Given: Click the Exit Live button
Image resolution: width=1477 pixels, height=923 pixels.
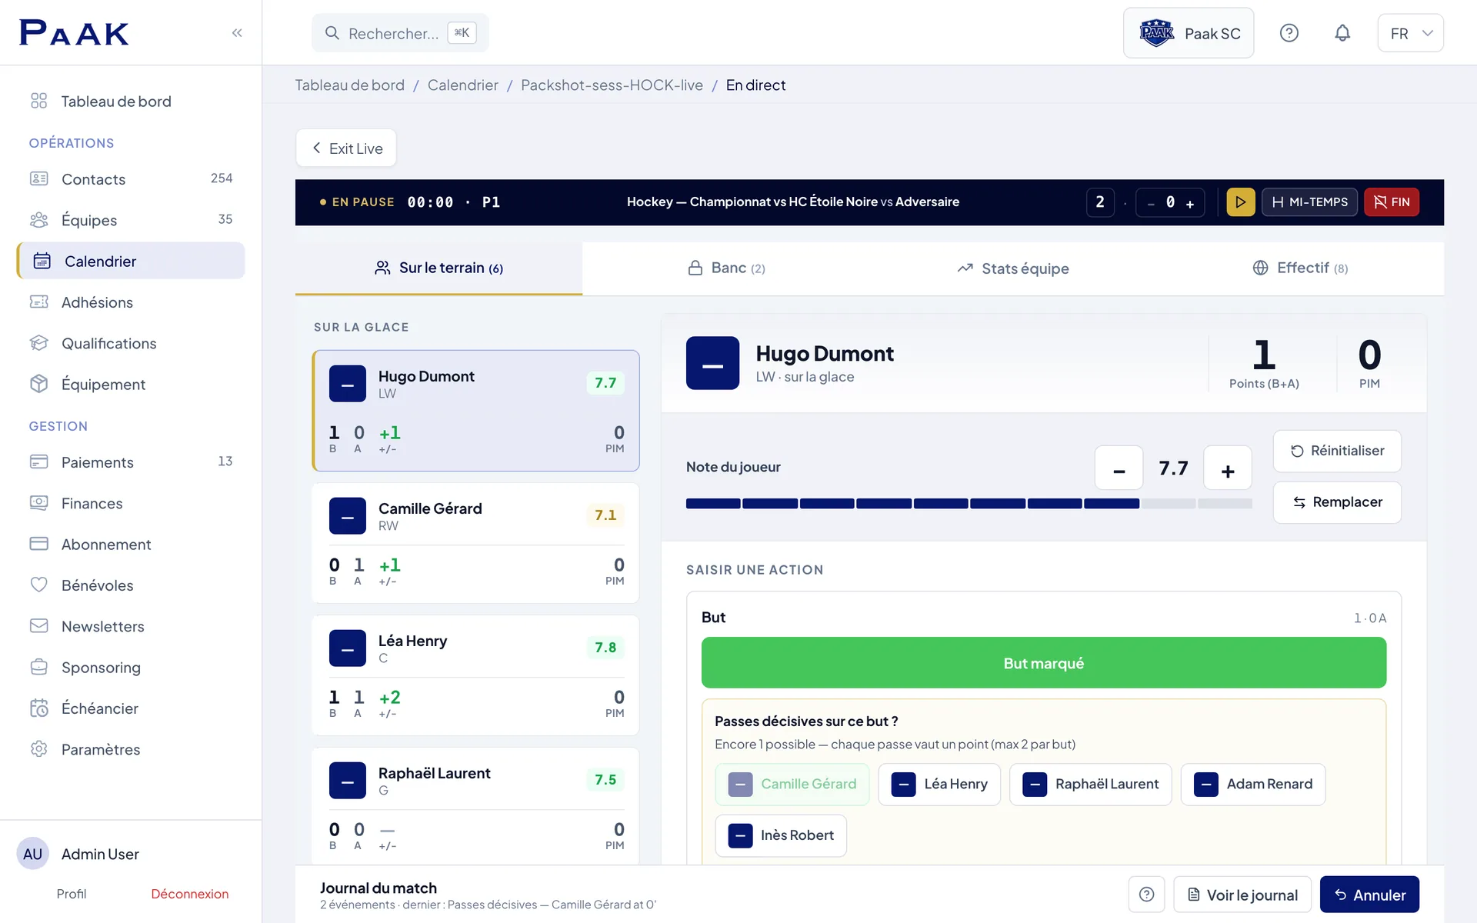Looking at the screenshot, I should (346, 148).
